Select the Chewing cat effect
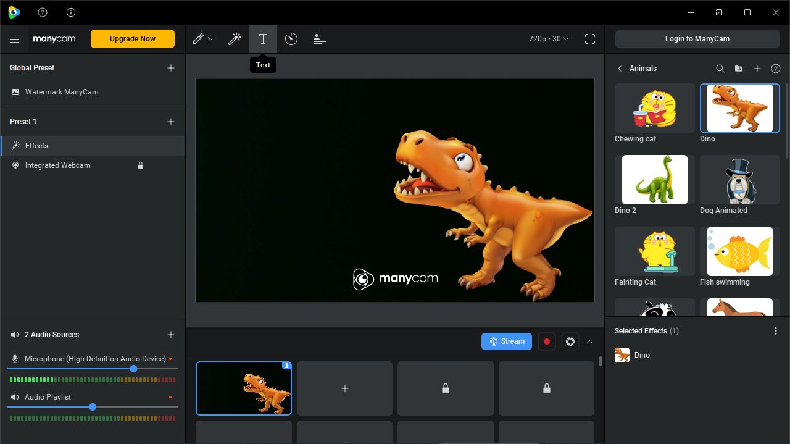 [x=655, y=108]
